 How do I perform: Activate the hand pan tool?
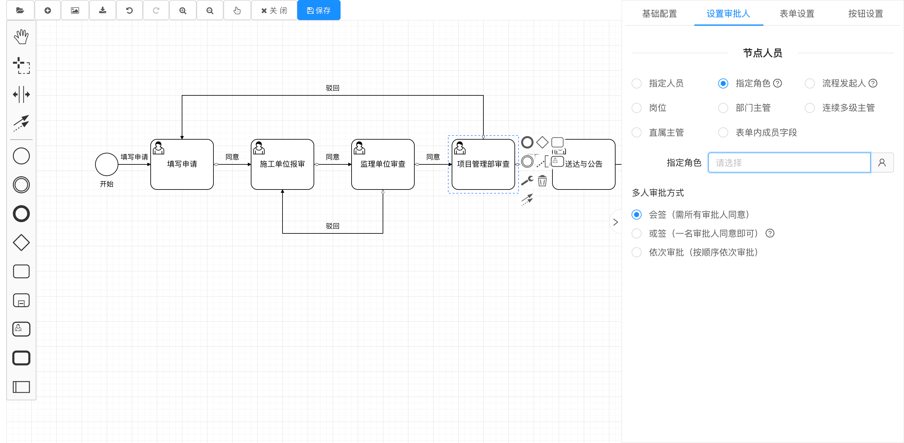(x=21, y=36)
